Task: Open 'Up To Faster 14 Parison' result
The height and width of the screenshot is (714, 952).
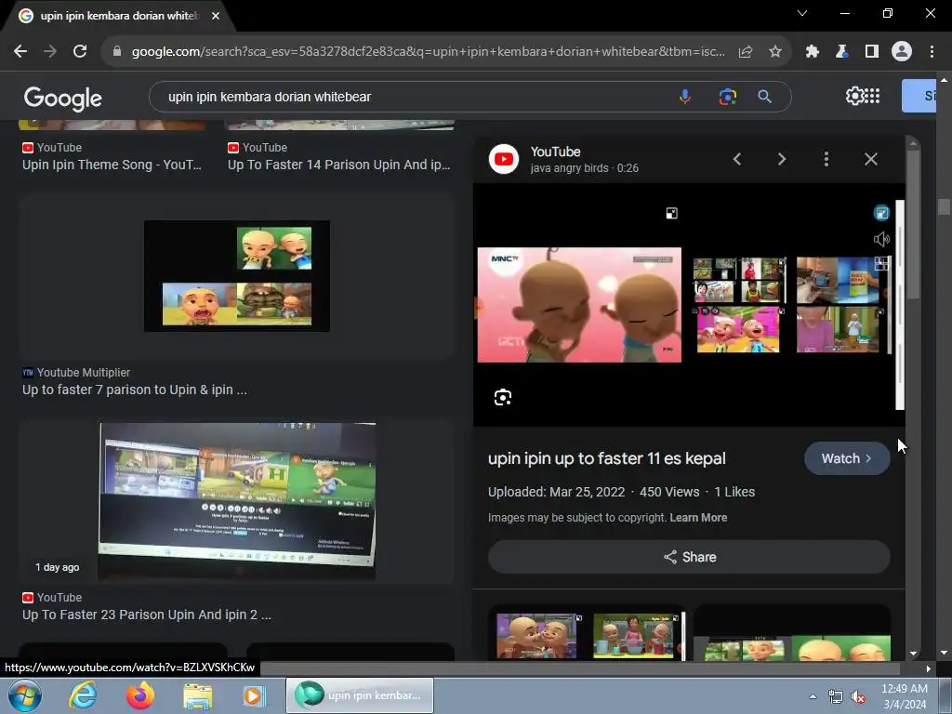Action: point(338,165)
